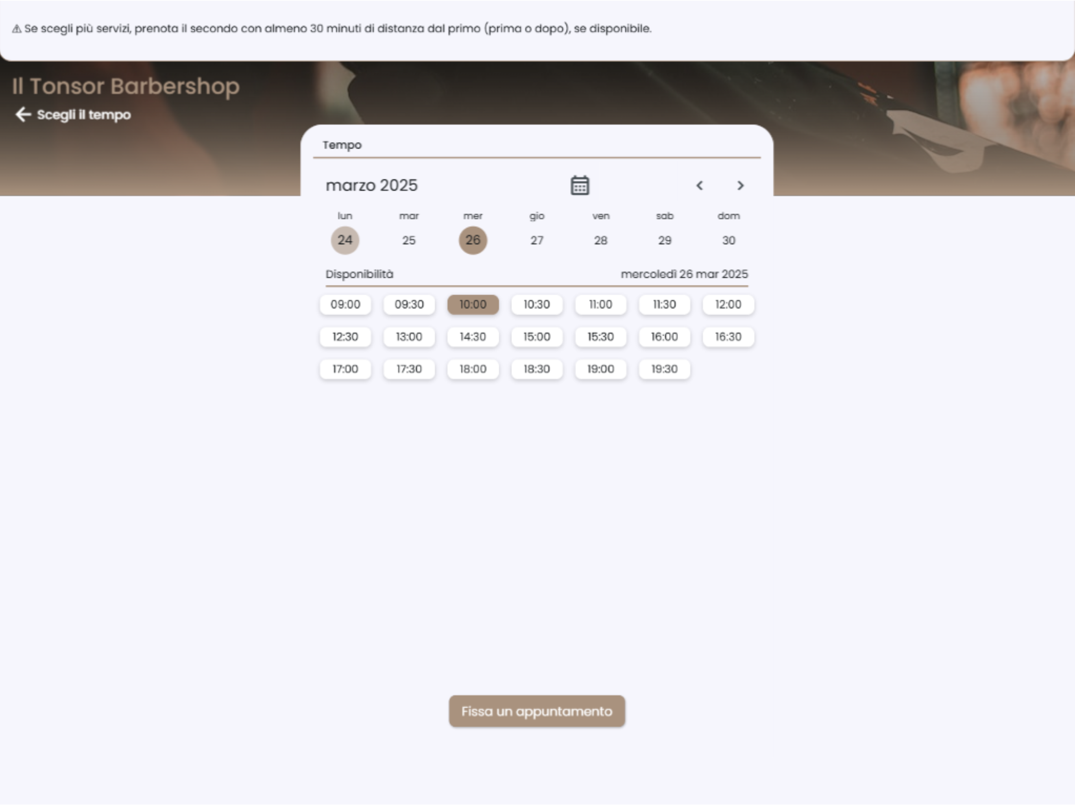The height and width of the screenshot is (806, 1075).
Task: Pick the 17:30 time slot
Action: pyautogui.click(x=409, y=369)
